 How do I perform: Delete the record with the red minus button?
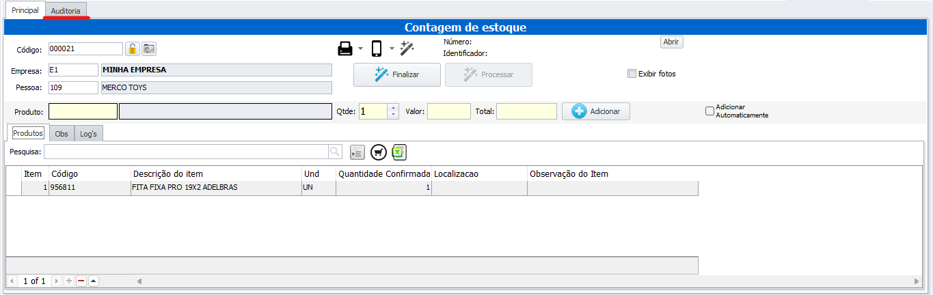pyautogui.click(x=81, y=281)
